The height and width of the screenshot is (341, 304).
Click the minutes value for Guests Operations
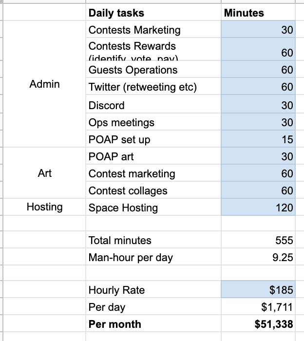(258, 70)
